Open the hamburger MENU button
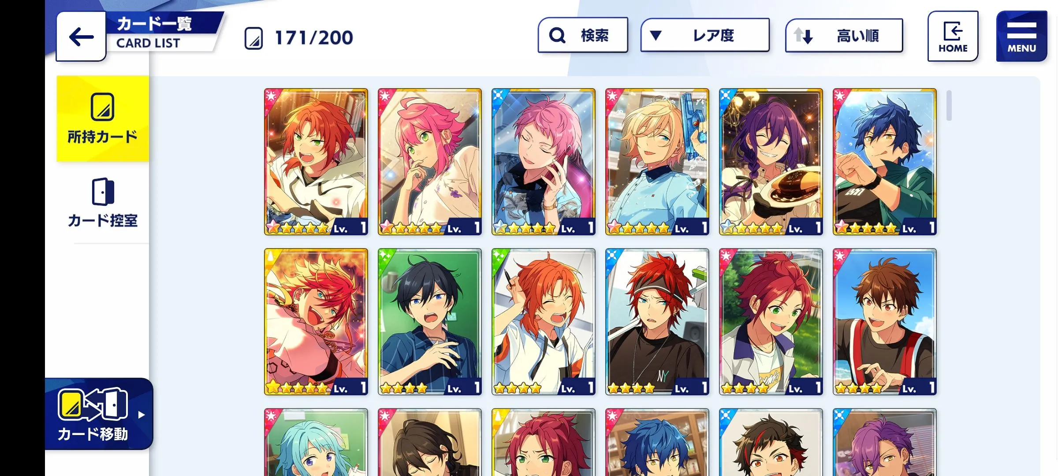This screenshot has width=1058, height=476. [1021, 36]
